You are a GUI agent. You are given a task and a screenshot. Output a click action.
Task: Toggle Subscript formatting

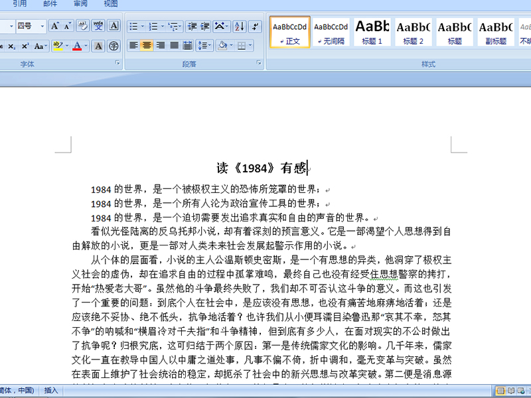(x=11, y=46)
